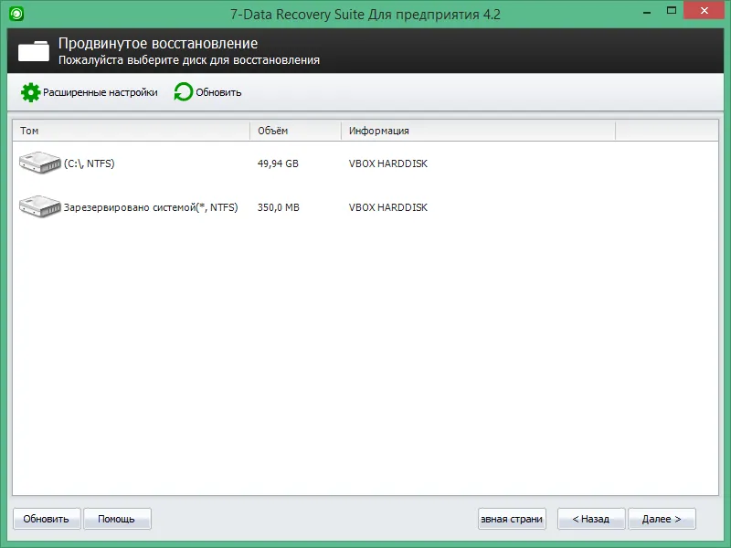Click the 7-Data Recovery app icon in title bar
The width and height of the screenshot is (731, 548).
click(x=16, y=14)
